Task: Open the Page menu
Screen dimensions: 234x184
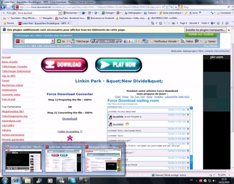Action: [x=183, y=23]
